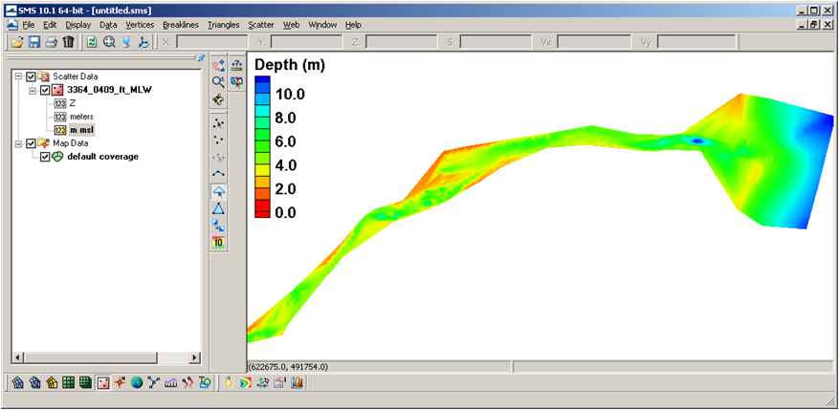This screenshot has height=410, width=839.
Task: Click the light bulb shading icon
Action: tap(229, 382)
